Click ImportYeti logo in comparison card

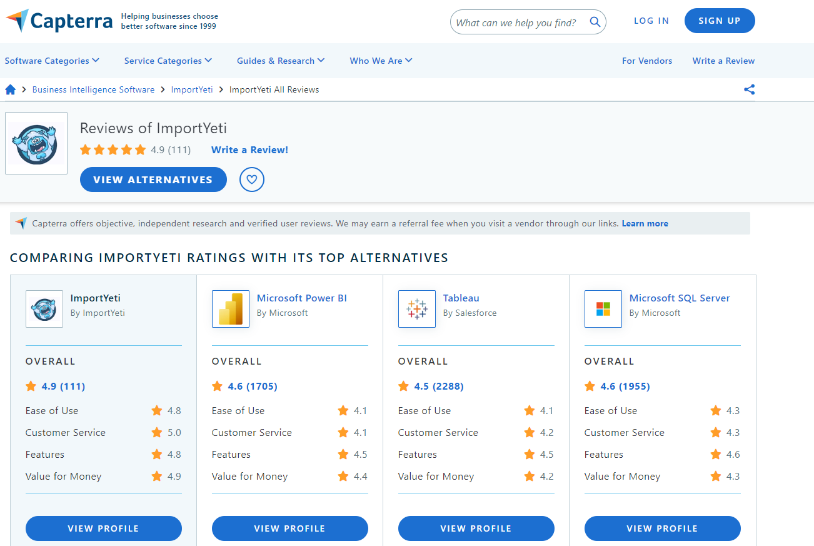[x=44, y=309]
